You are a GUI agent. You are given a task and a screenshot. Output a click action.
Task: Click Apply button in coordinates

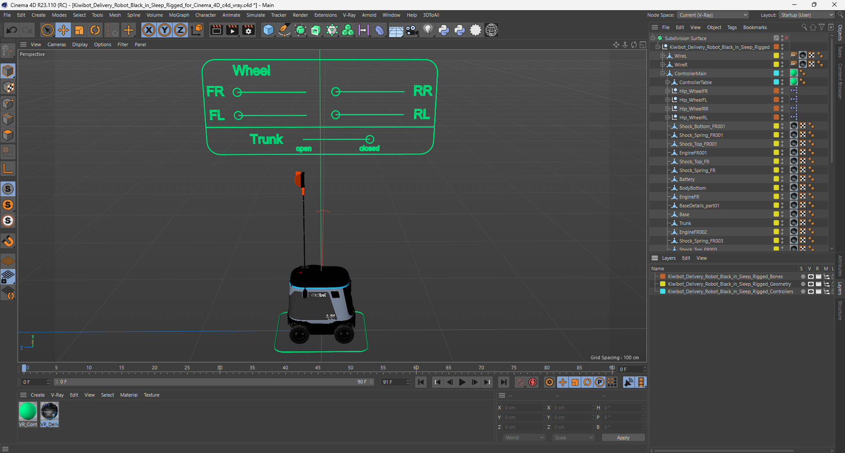tap(623, 438)
